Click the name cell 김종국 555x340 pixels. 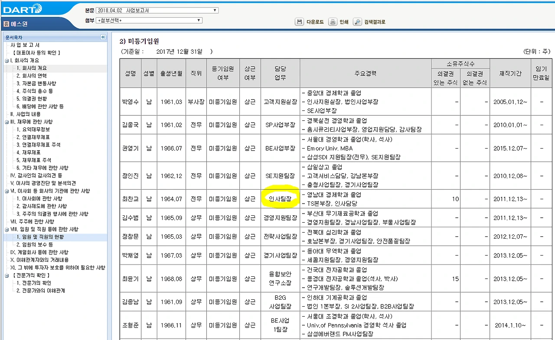(x=130, y=125)
